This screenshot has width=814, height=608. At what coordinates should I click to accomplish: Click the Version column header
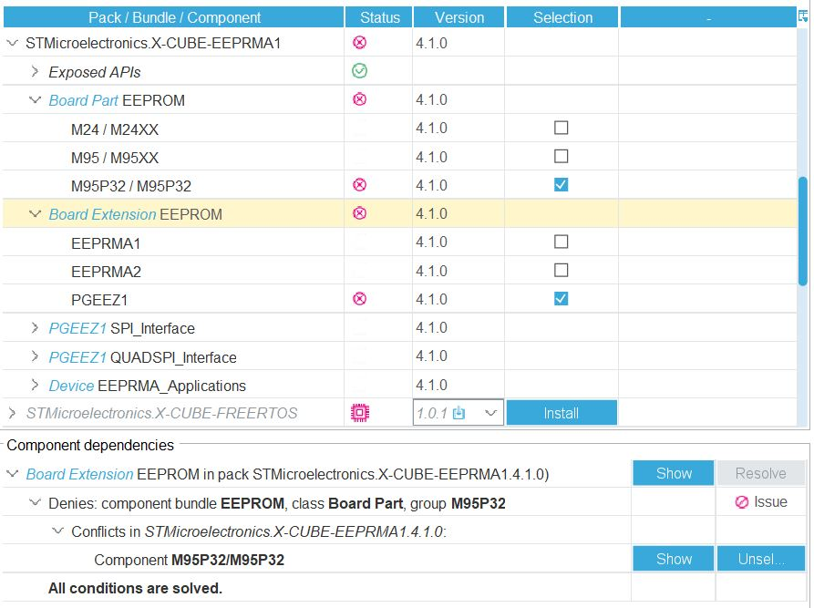point(459,17)
